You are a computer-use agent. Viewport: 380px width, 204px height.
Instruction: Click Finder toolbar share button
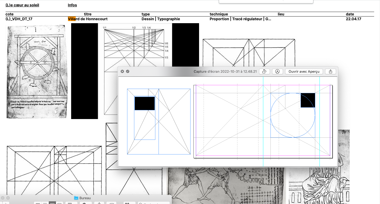click(x=99, y=203)
